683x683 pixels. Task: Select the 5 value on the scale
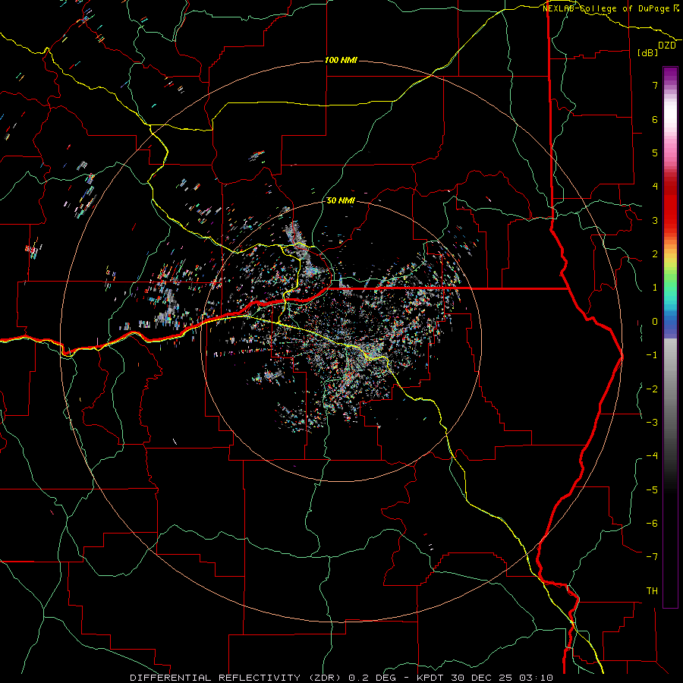pos(655,153)
